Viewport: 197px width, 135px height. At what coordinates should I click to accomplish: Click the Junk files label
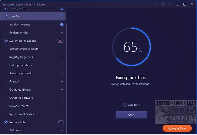point(15,16)
